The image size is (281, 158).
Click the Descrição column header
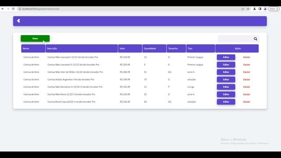pyautogui.click(x=82, y=49)
